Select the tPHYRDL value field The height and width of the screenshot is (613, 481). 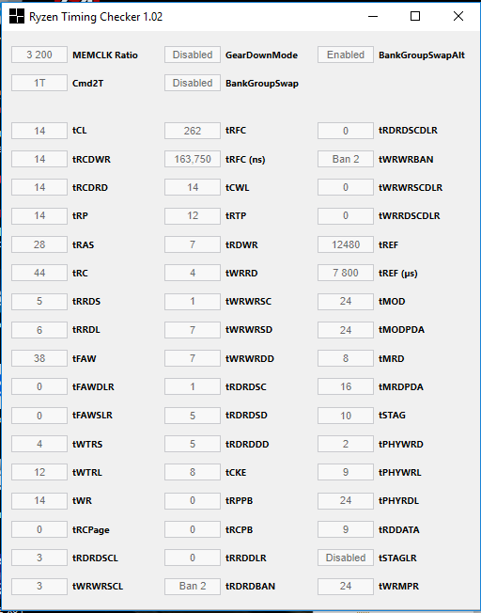tap(346, 501)
